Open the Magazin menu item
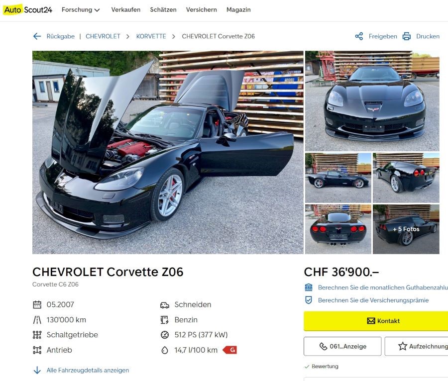The width and height of the screenshot is (448, 381). click(x=238, y=10)
